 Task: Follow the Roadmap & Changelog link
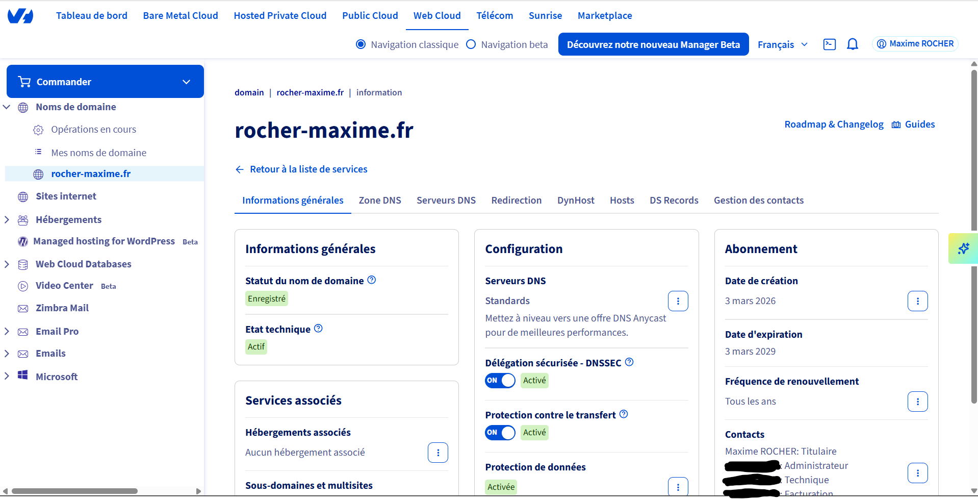[x=833, y=124]
